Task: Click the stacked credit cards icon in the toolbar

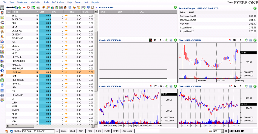Action: click(48, 7)
